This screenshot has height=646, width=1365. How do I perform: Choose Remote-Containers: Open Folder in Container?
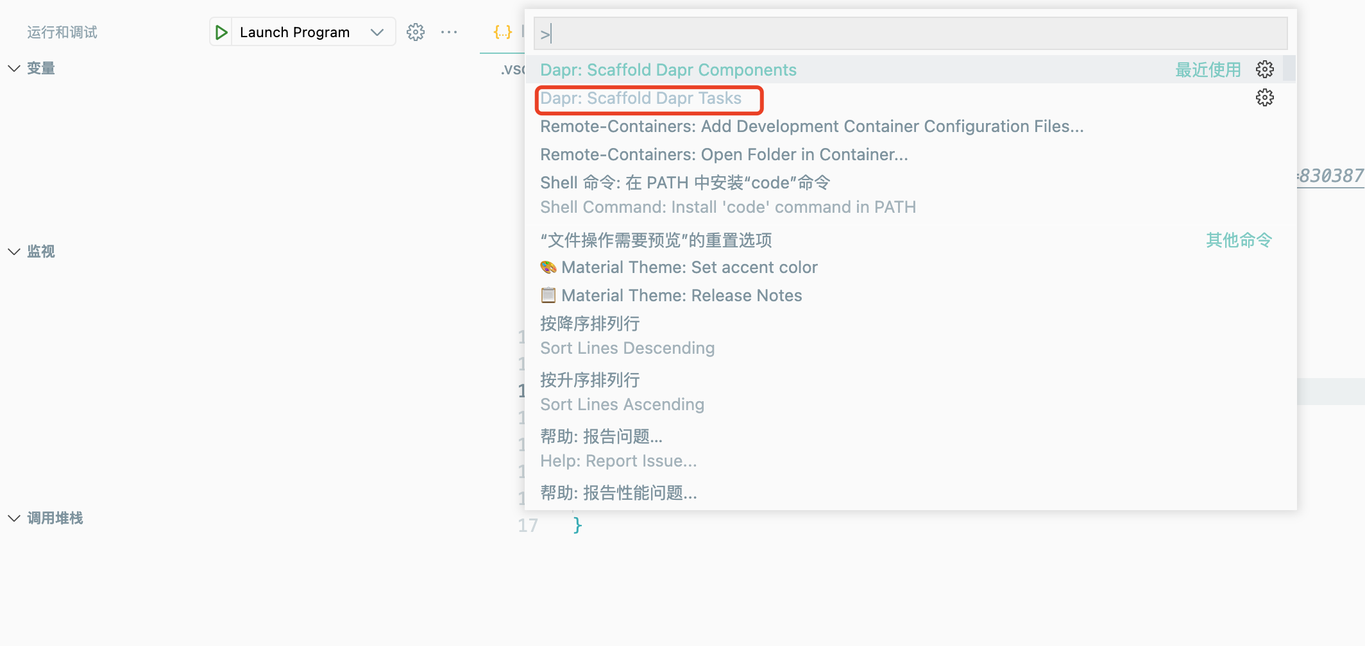[x=724, y=154]
